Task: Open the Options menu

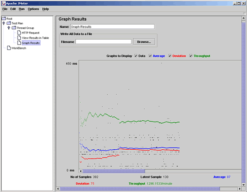Action: tap(33, 9)
